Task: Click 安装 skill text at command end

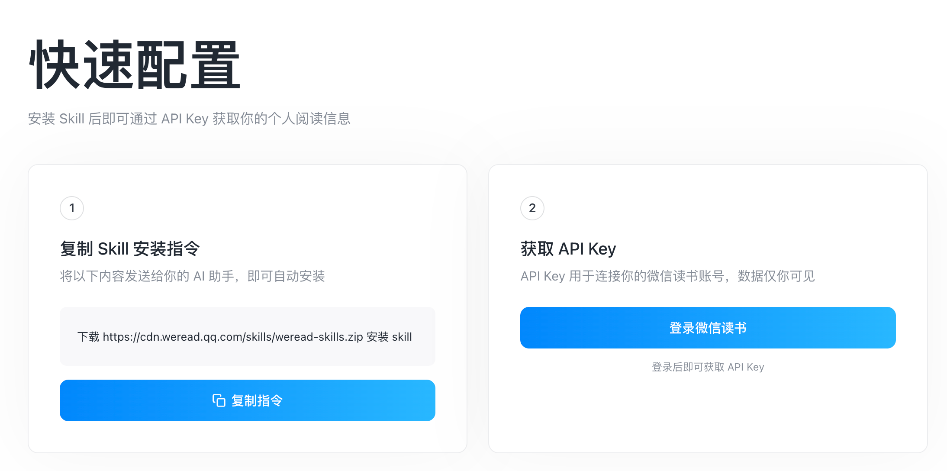Action: coord(389,337)
